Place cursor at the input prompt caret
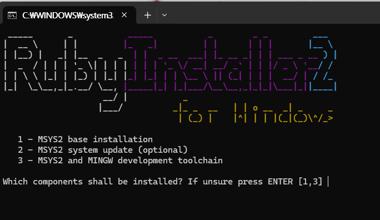This screenshot has height=220, width=380. click(x=328, y=182)
